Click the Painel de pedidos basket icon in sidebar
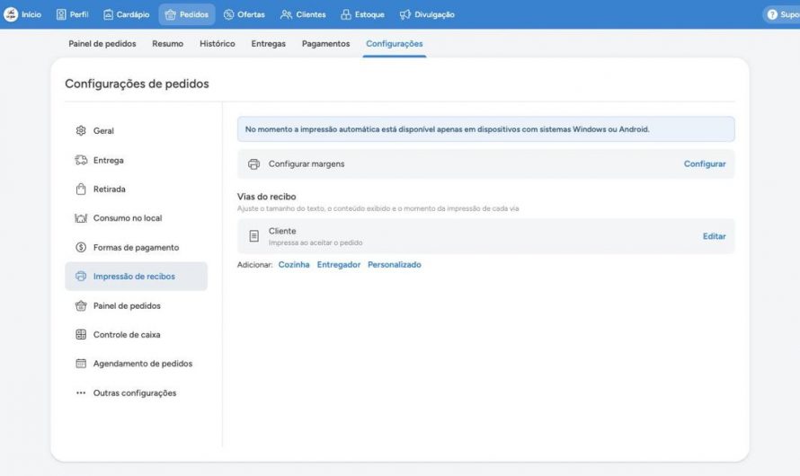The image size is (800, 476). [x=81, y=305]
